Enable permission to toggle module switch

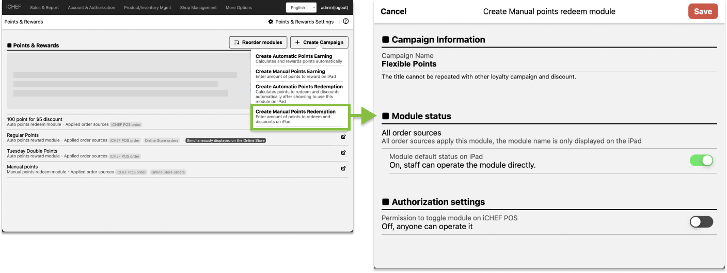click(701, 222)
